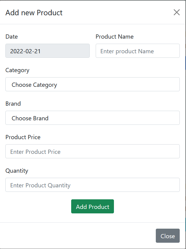Click the Product Price label

(23, 137)
